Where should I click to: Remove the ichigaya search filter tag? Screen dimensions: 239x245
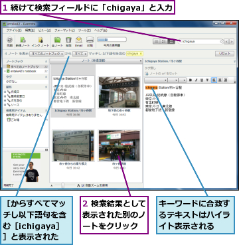[x=141, y=54]
